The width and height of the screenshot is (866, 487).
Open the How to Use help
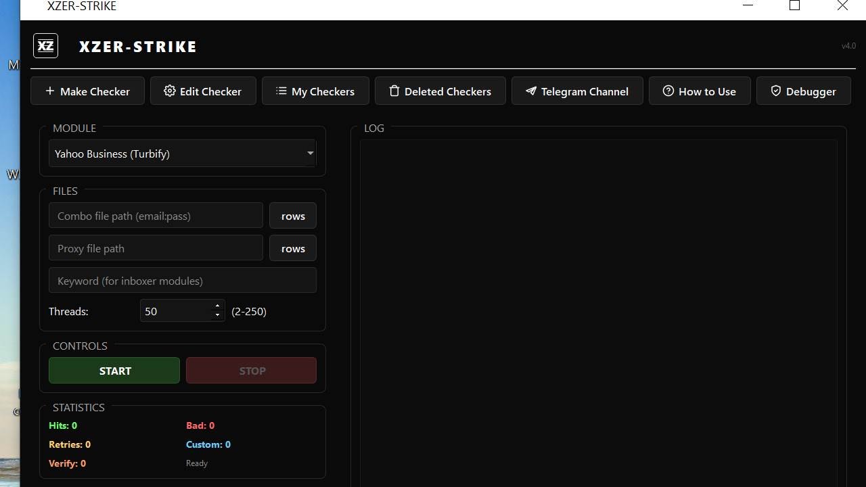point(700,91)
